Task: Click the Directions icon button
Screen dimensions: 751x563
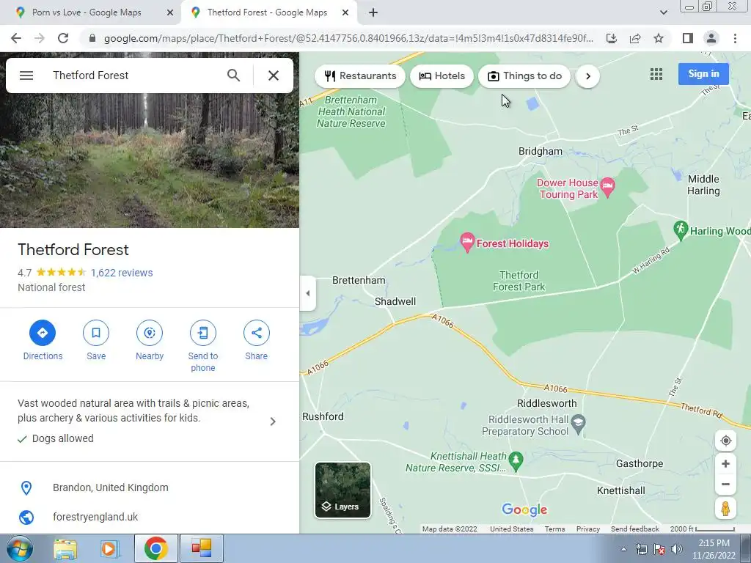Action: point(43,333)
